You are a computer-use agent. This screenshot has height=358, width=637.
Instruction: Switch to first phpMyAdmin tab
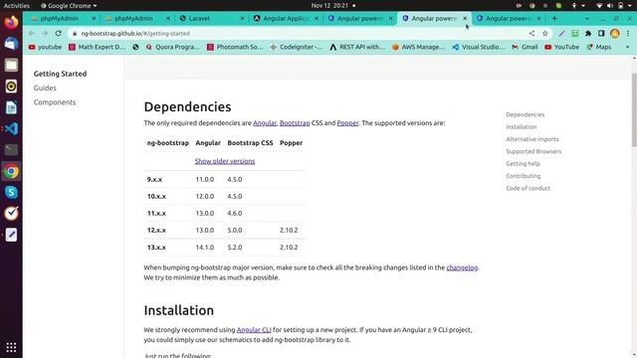[60, 18]
